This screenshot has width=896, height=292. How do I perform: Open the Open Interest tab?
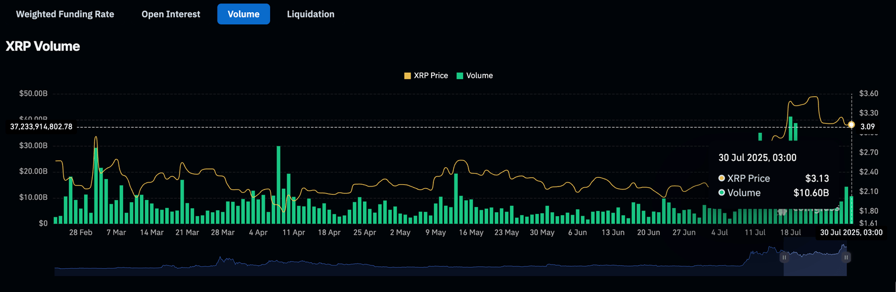(x=170, y=14)
